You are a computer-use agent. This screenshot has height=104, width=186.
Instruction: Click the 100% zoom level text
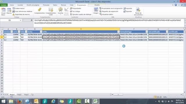165,97
